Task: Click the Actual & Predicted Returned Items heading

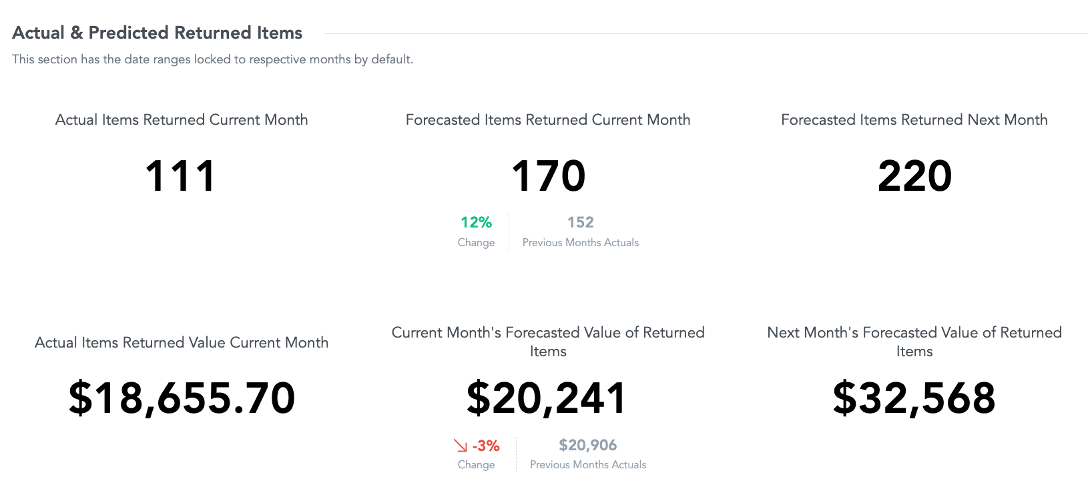Action: 158,33
